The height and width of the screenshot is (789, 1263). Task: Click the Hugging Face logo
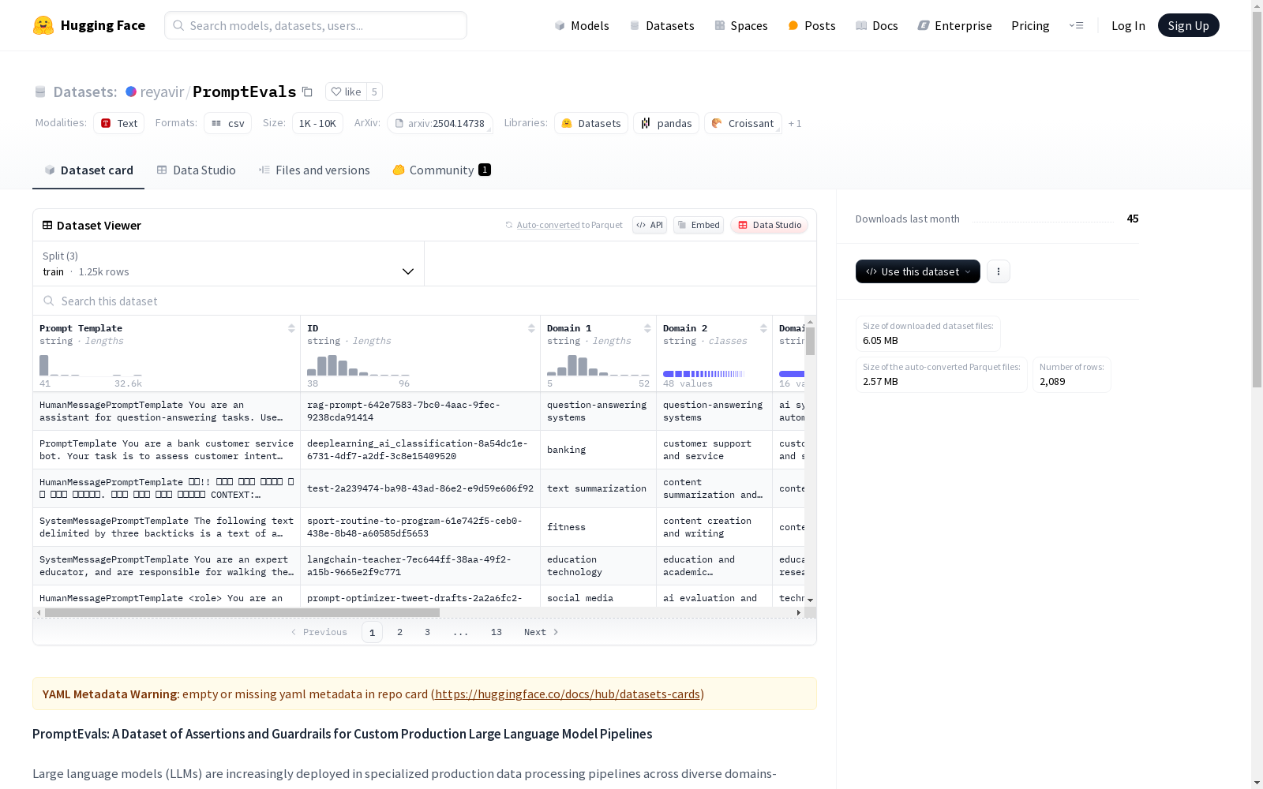pos(89,25)
